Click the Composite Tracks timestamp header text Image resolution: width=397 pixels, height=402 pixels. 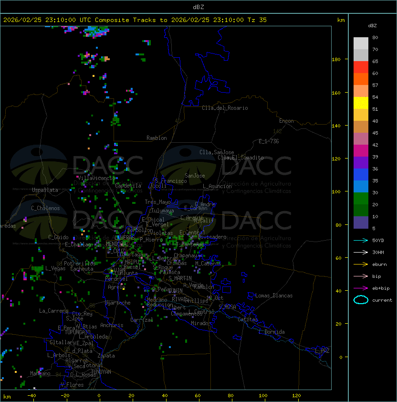click(x=135, y=20)
